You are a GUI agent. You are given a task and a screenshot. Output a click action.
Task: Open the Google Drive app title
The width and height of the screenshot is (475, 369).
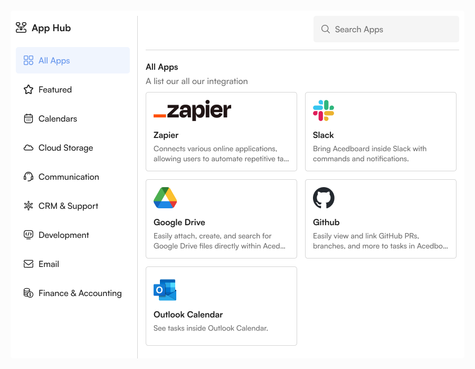179,223
